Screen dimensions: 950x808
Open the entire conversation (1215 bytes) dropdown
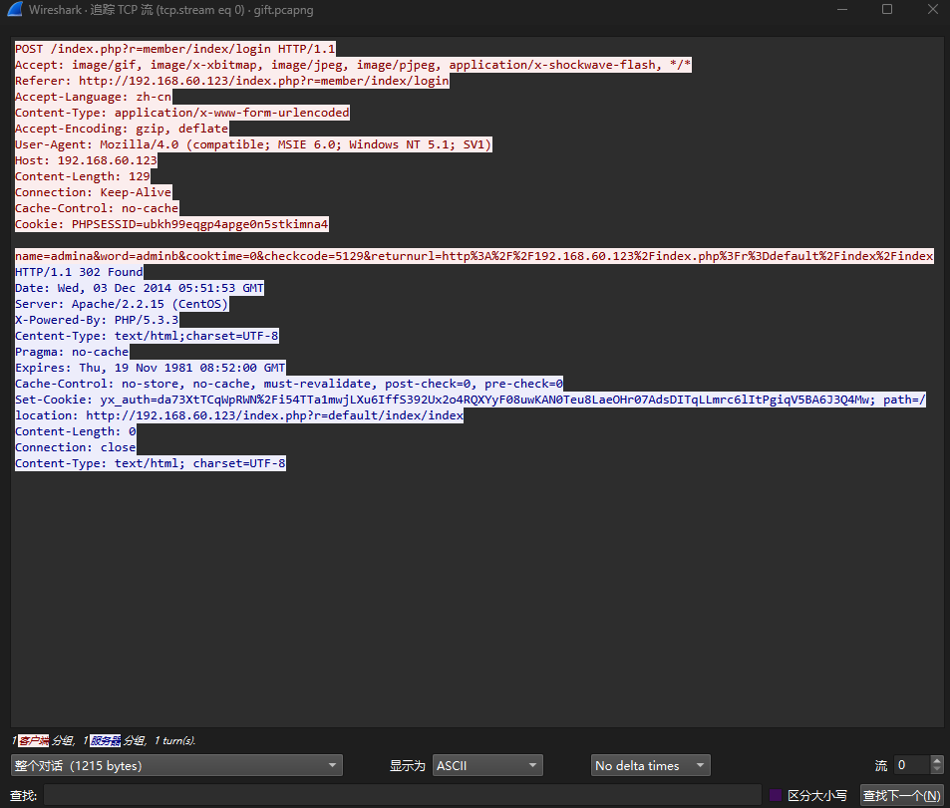point(176,765)
